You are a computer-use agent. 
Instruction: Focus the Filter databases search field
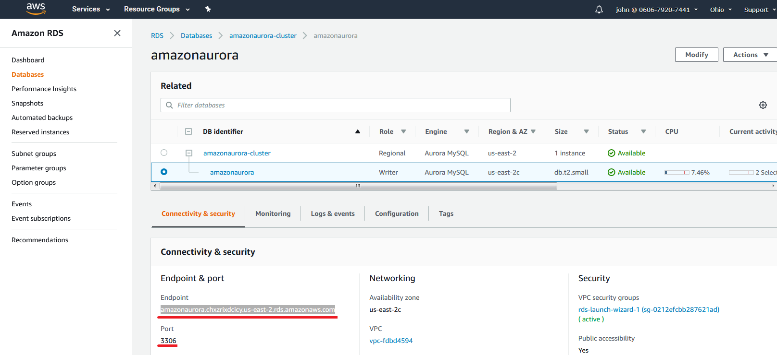(336, 105)
